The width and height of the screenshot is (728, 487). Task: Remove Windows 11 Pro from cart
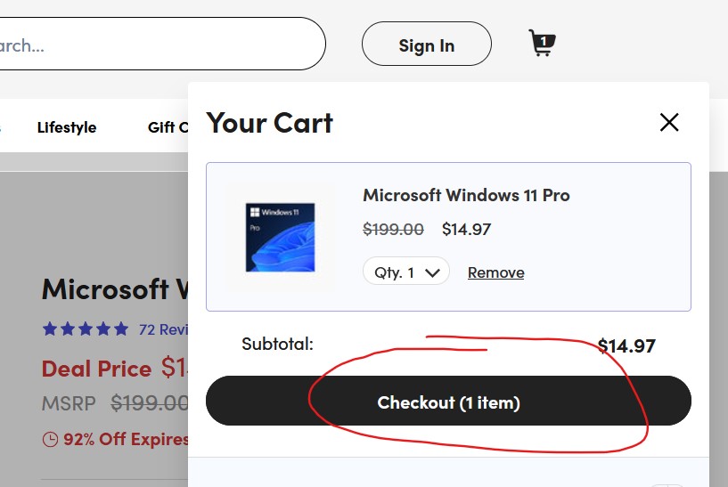pos(495,272)
